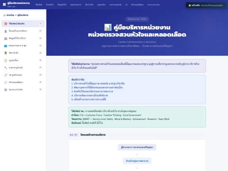Click mission item 5 เสริมสร้างบรรยากาศการทำงาน

pyautogui.click(x=89, y=100)
